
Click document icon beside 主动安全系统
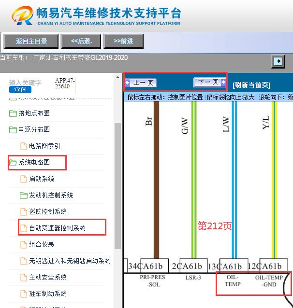[x=24, y=278]
